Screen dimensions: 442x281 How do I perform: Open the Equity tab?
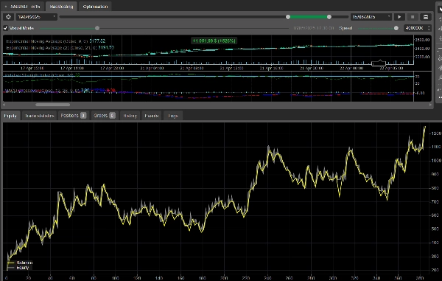point(10,116)
